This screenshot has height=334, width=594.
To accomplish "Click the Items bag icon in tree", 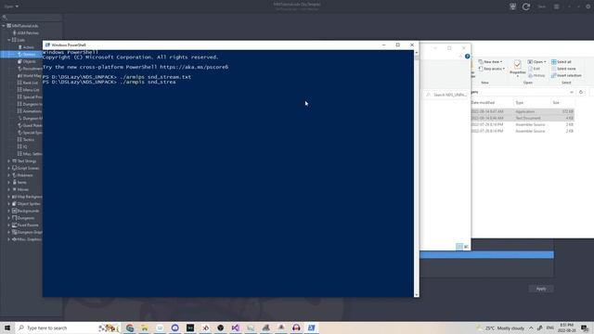I will (15, 183).
